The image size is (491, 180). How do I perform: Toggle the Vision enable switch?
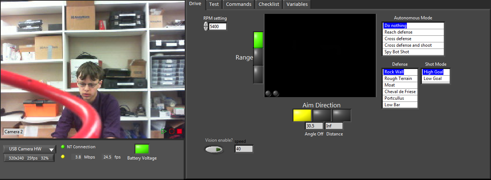click(214, 149)
